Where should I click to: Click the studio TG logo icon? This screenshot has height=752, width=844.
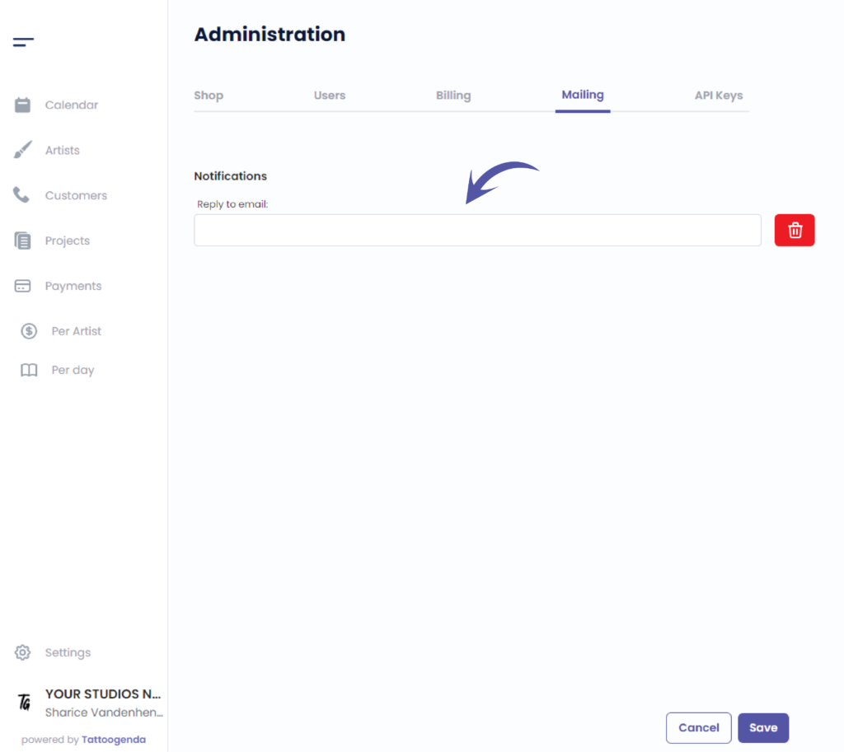[24, 702]
